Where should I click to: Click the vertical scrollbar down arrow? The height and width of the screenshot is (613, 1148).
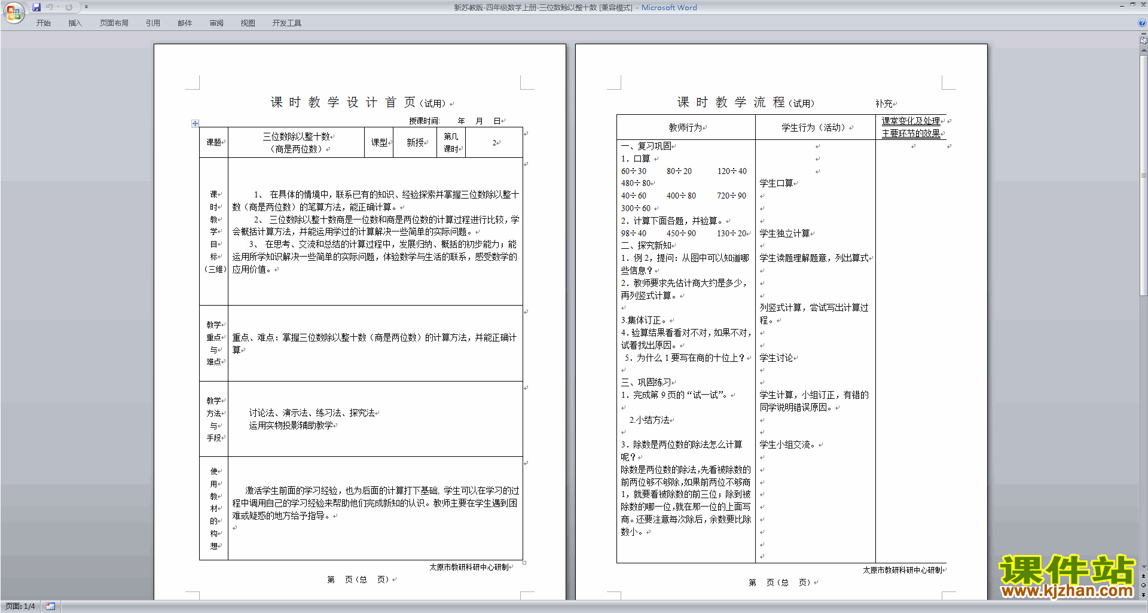(x=1143, y=566)
